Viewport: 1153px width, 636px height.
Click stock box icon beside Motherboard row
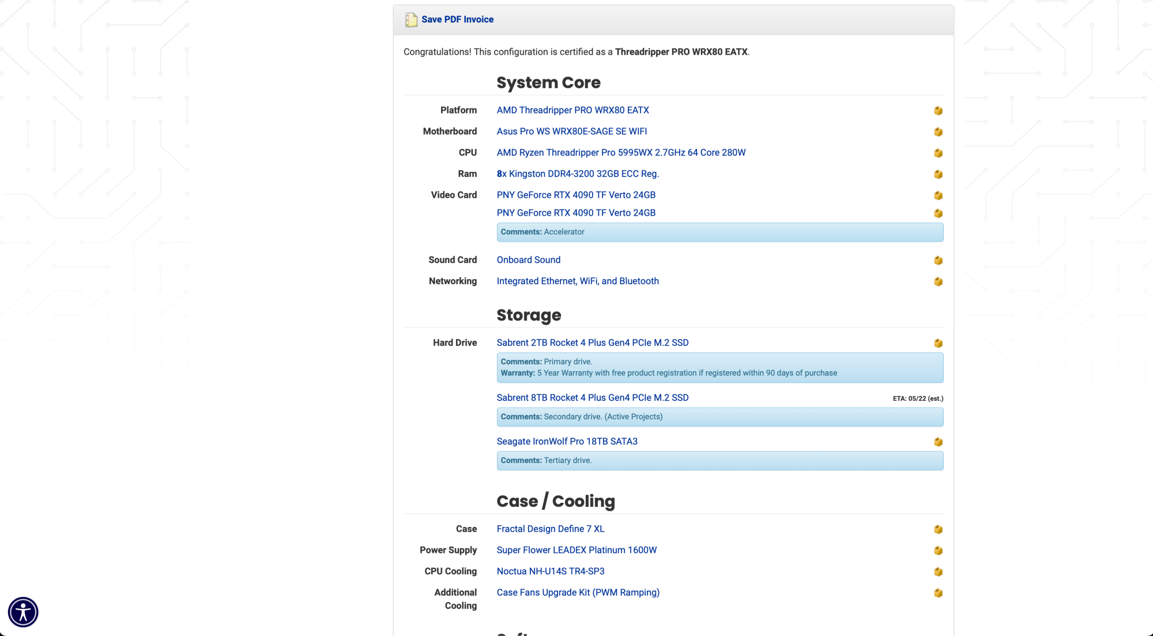tap(938, 132)
